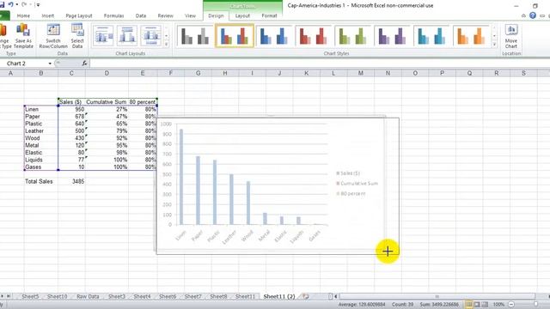Choose the second chart layout thumbnail

coord(127,36)
